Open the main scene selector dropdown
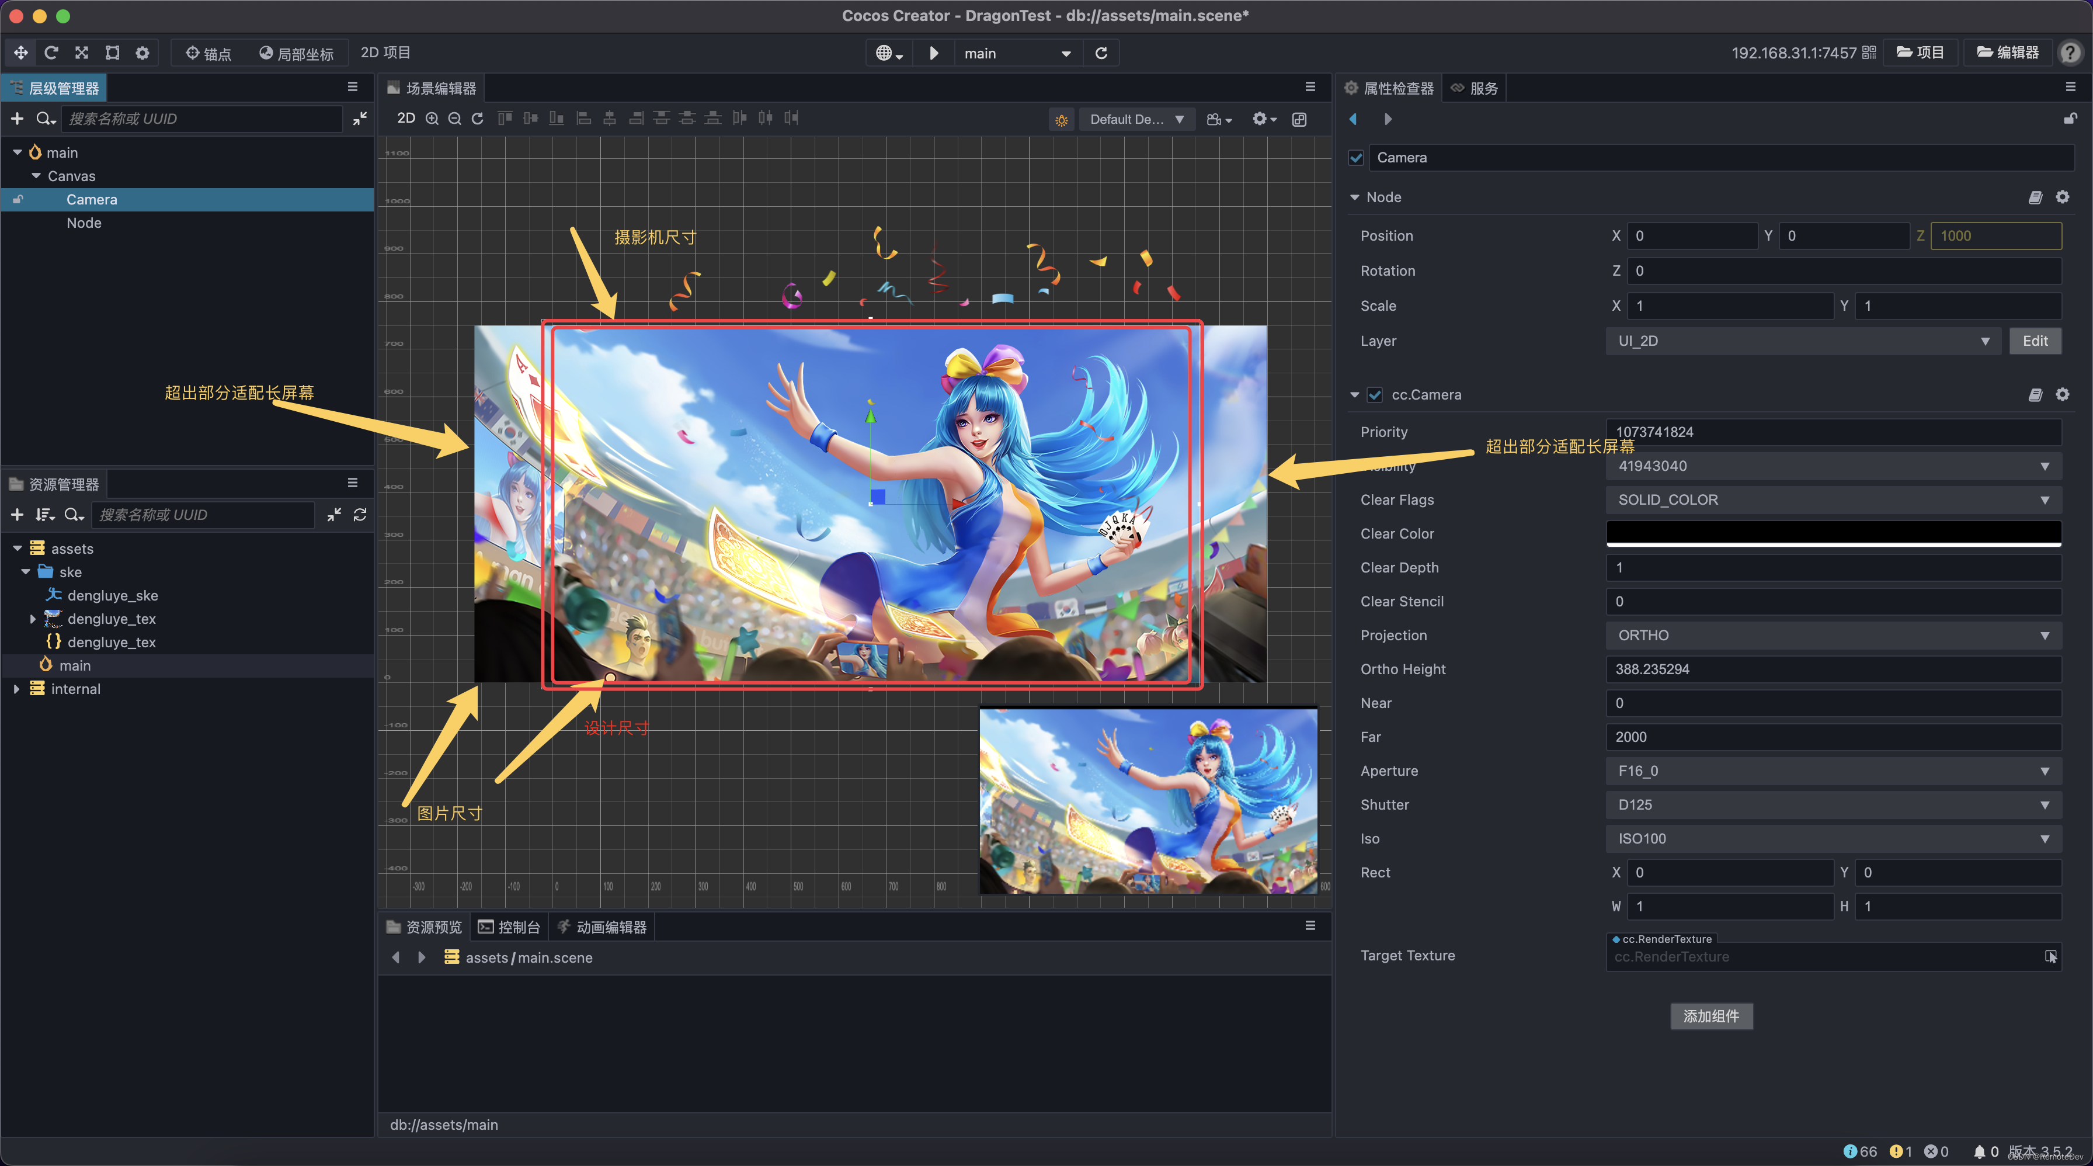The height and width of the screenshot is (1166, 2093). 1018,53
